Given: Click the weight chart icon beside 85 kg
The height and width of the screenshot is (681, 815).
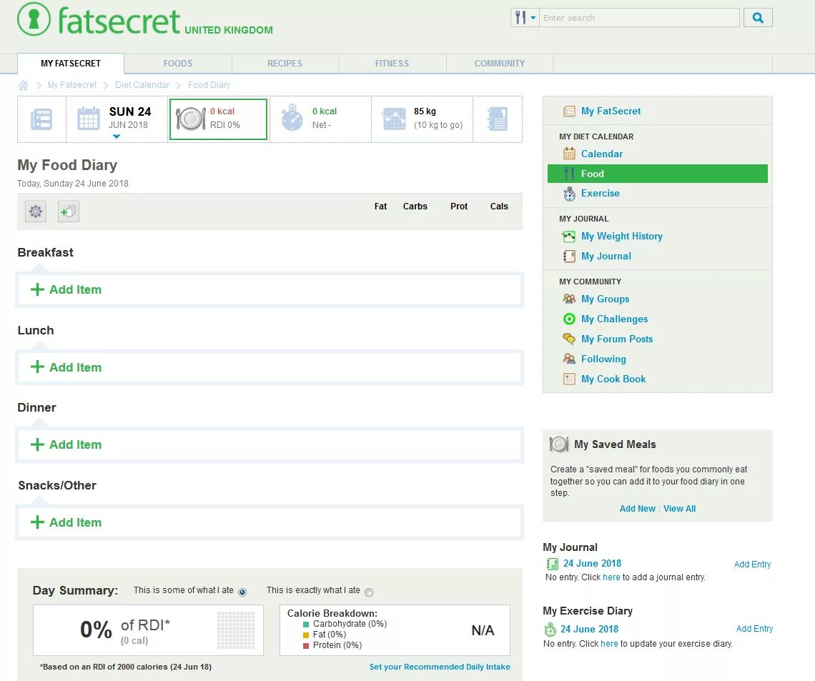Looking at the screenshot, I should [394, 119].
